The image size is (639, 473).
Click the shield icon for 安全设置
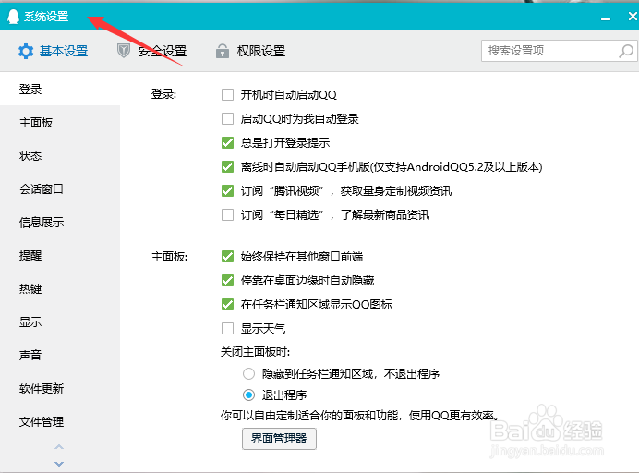(124, 51)
